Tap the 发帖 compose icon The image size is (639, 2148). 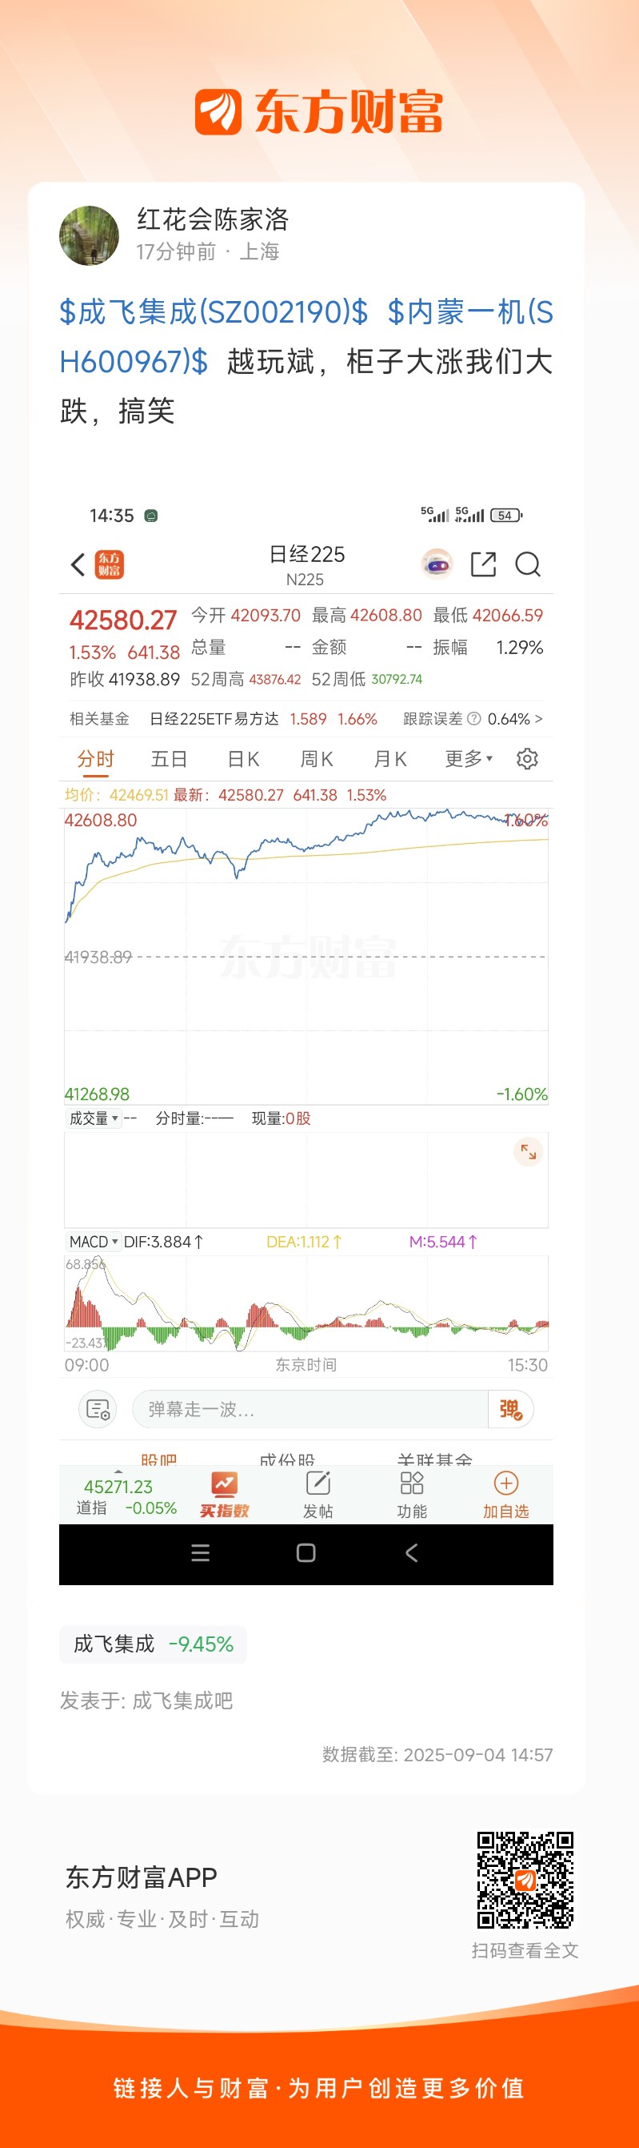click(318, 1495)
